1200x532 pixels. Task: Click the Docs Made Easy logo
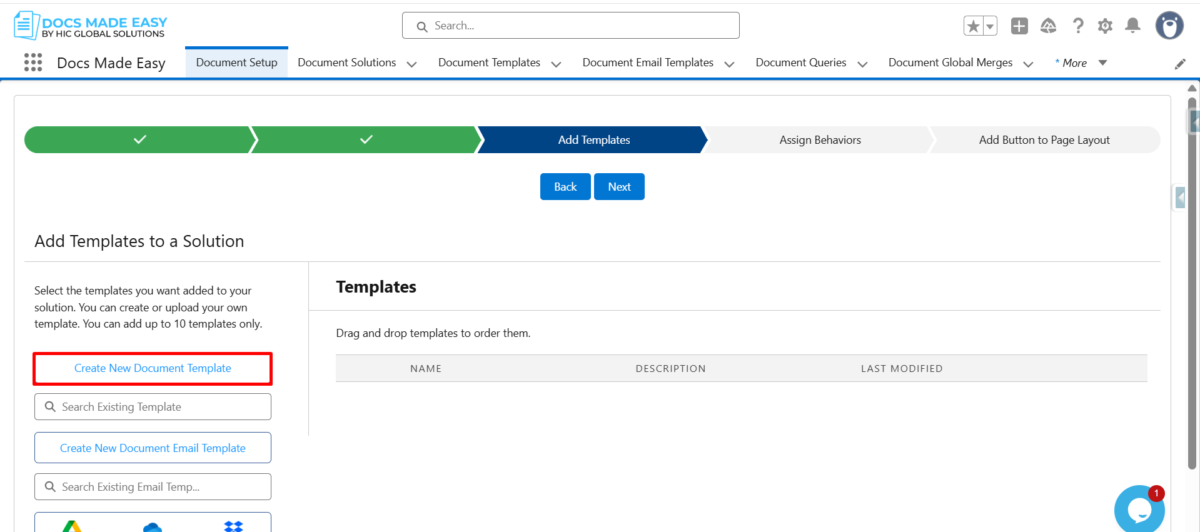click(91, 26)
